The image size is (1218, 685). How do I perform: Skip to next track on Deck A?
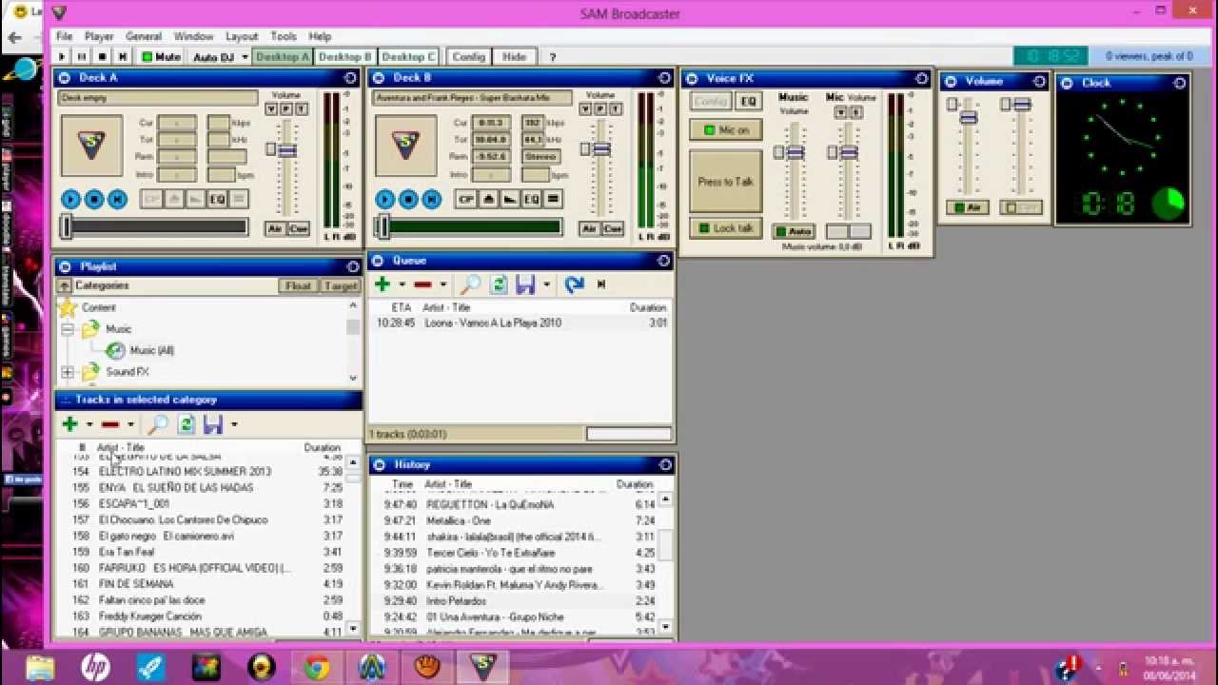117,199
